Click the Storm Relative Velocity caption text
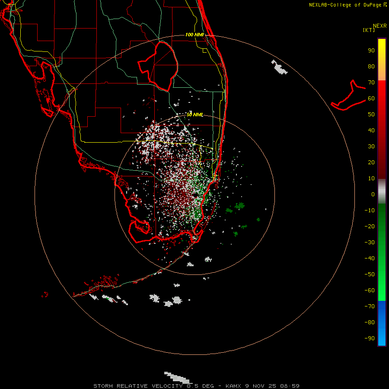The image size is (389, 389). 137,386
